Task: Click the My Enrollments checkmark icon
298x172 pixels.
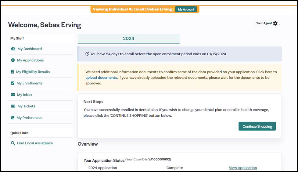Action: pyautogui.click(x=13, y=83)
